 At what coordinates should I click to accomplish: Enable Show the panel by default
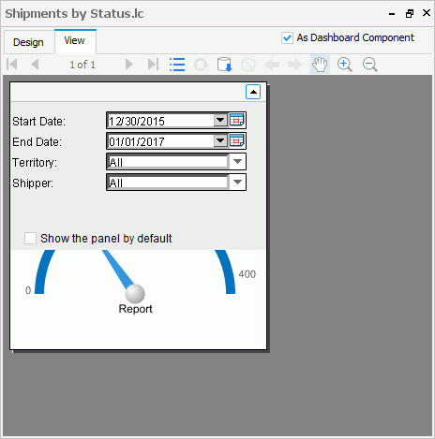(30, 238)
